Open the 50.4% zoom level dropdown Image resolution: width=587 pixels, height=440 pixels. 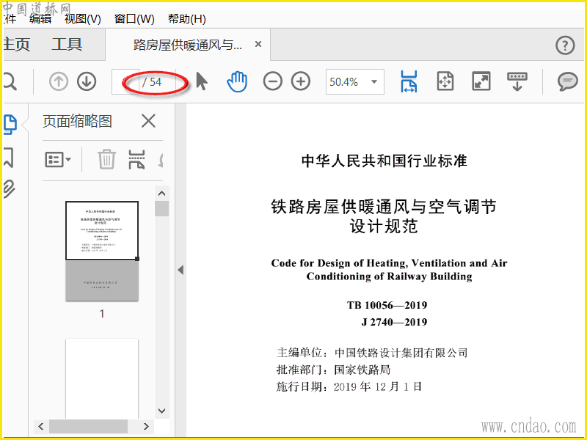tap(355, 81)
